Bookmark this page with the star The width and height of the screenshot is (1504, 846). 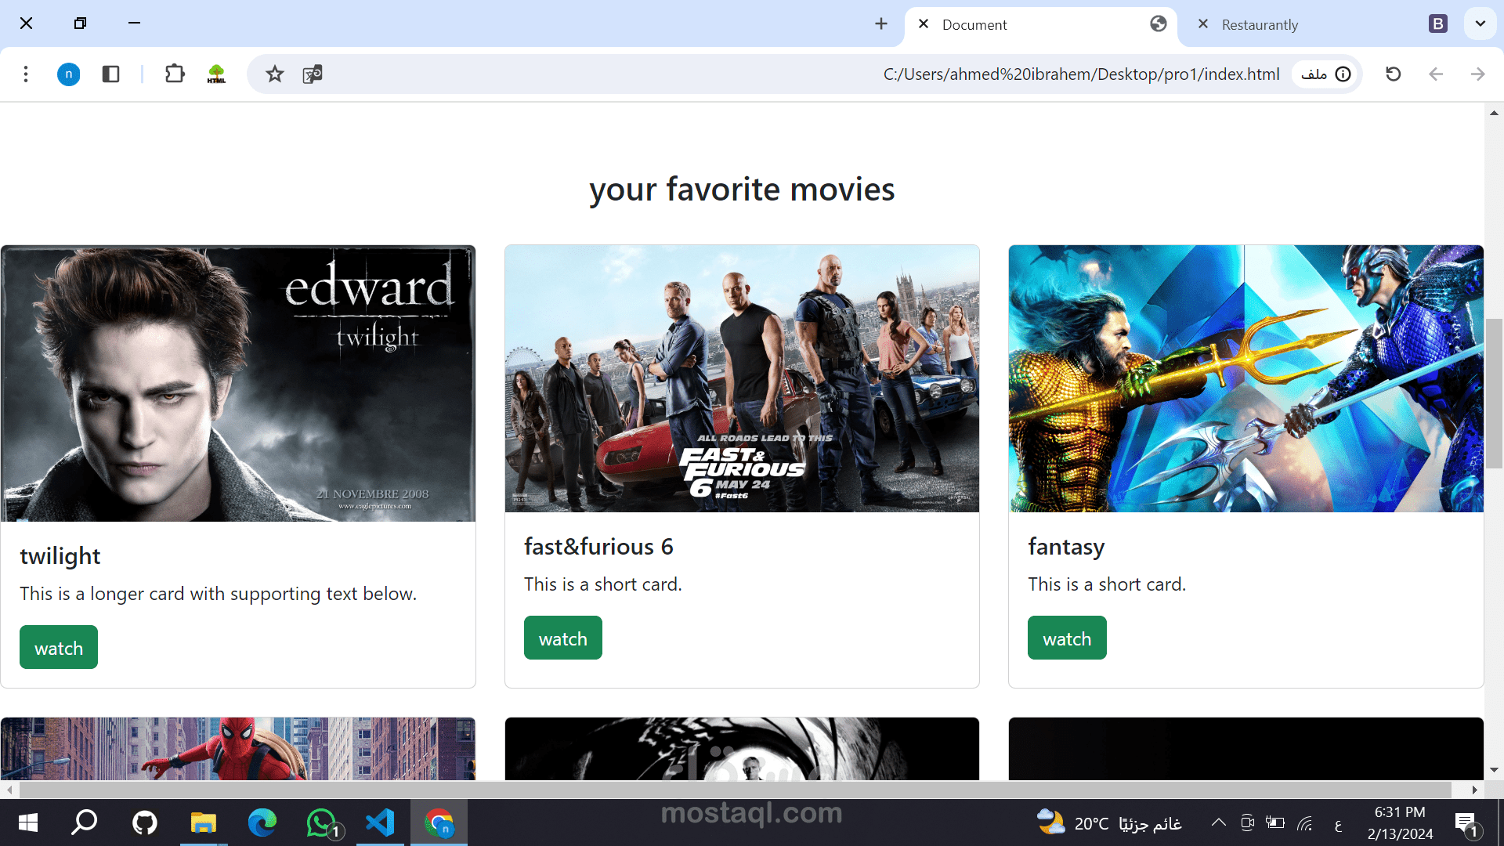click(x=274, y=74)
